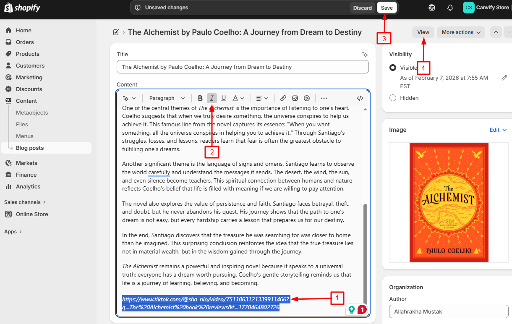
Task: Embed a video using the toolbar icon
Action: click(307, 98)
